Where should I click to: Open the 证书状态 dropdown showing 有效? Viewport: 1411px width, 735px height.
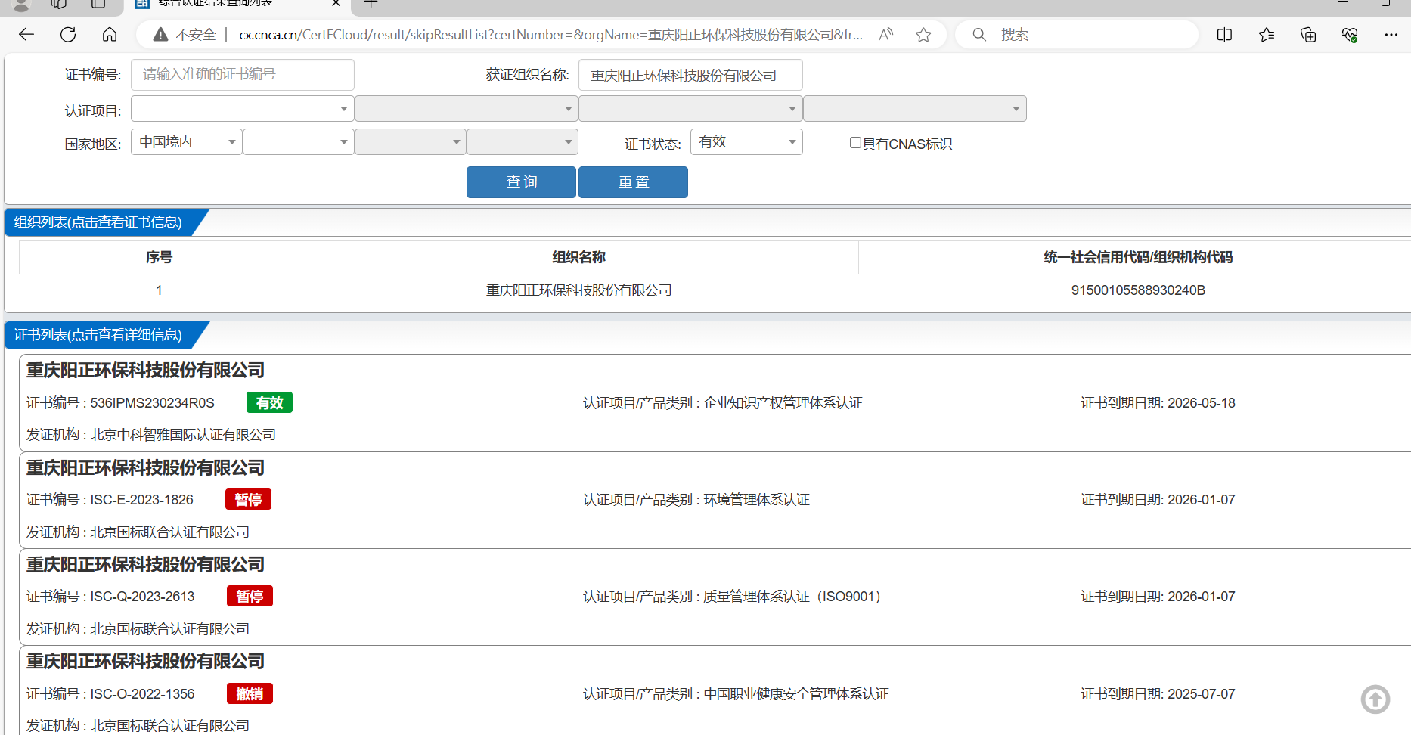coord(746,142)
